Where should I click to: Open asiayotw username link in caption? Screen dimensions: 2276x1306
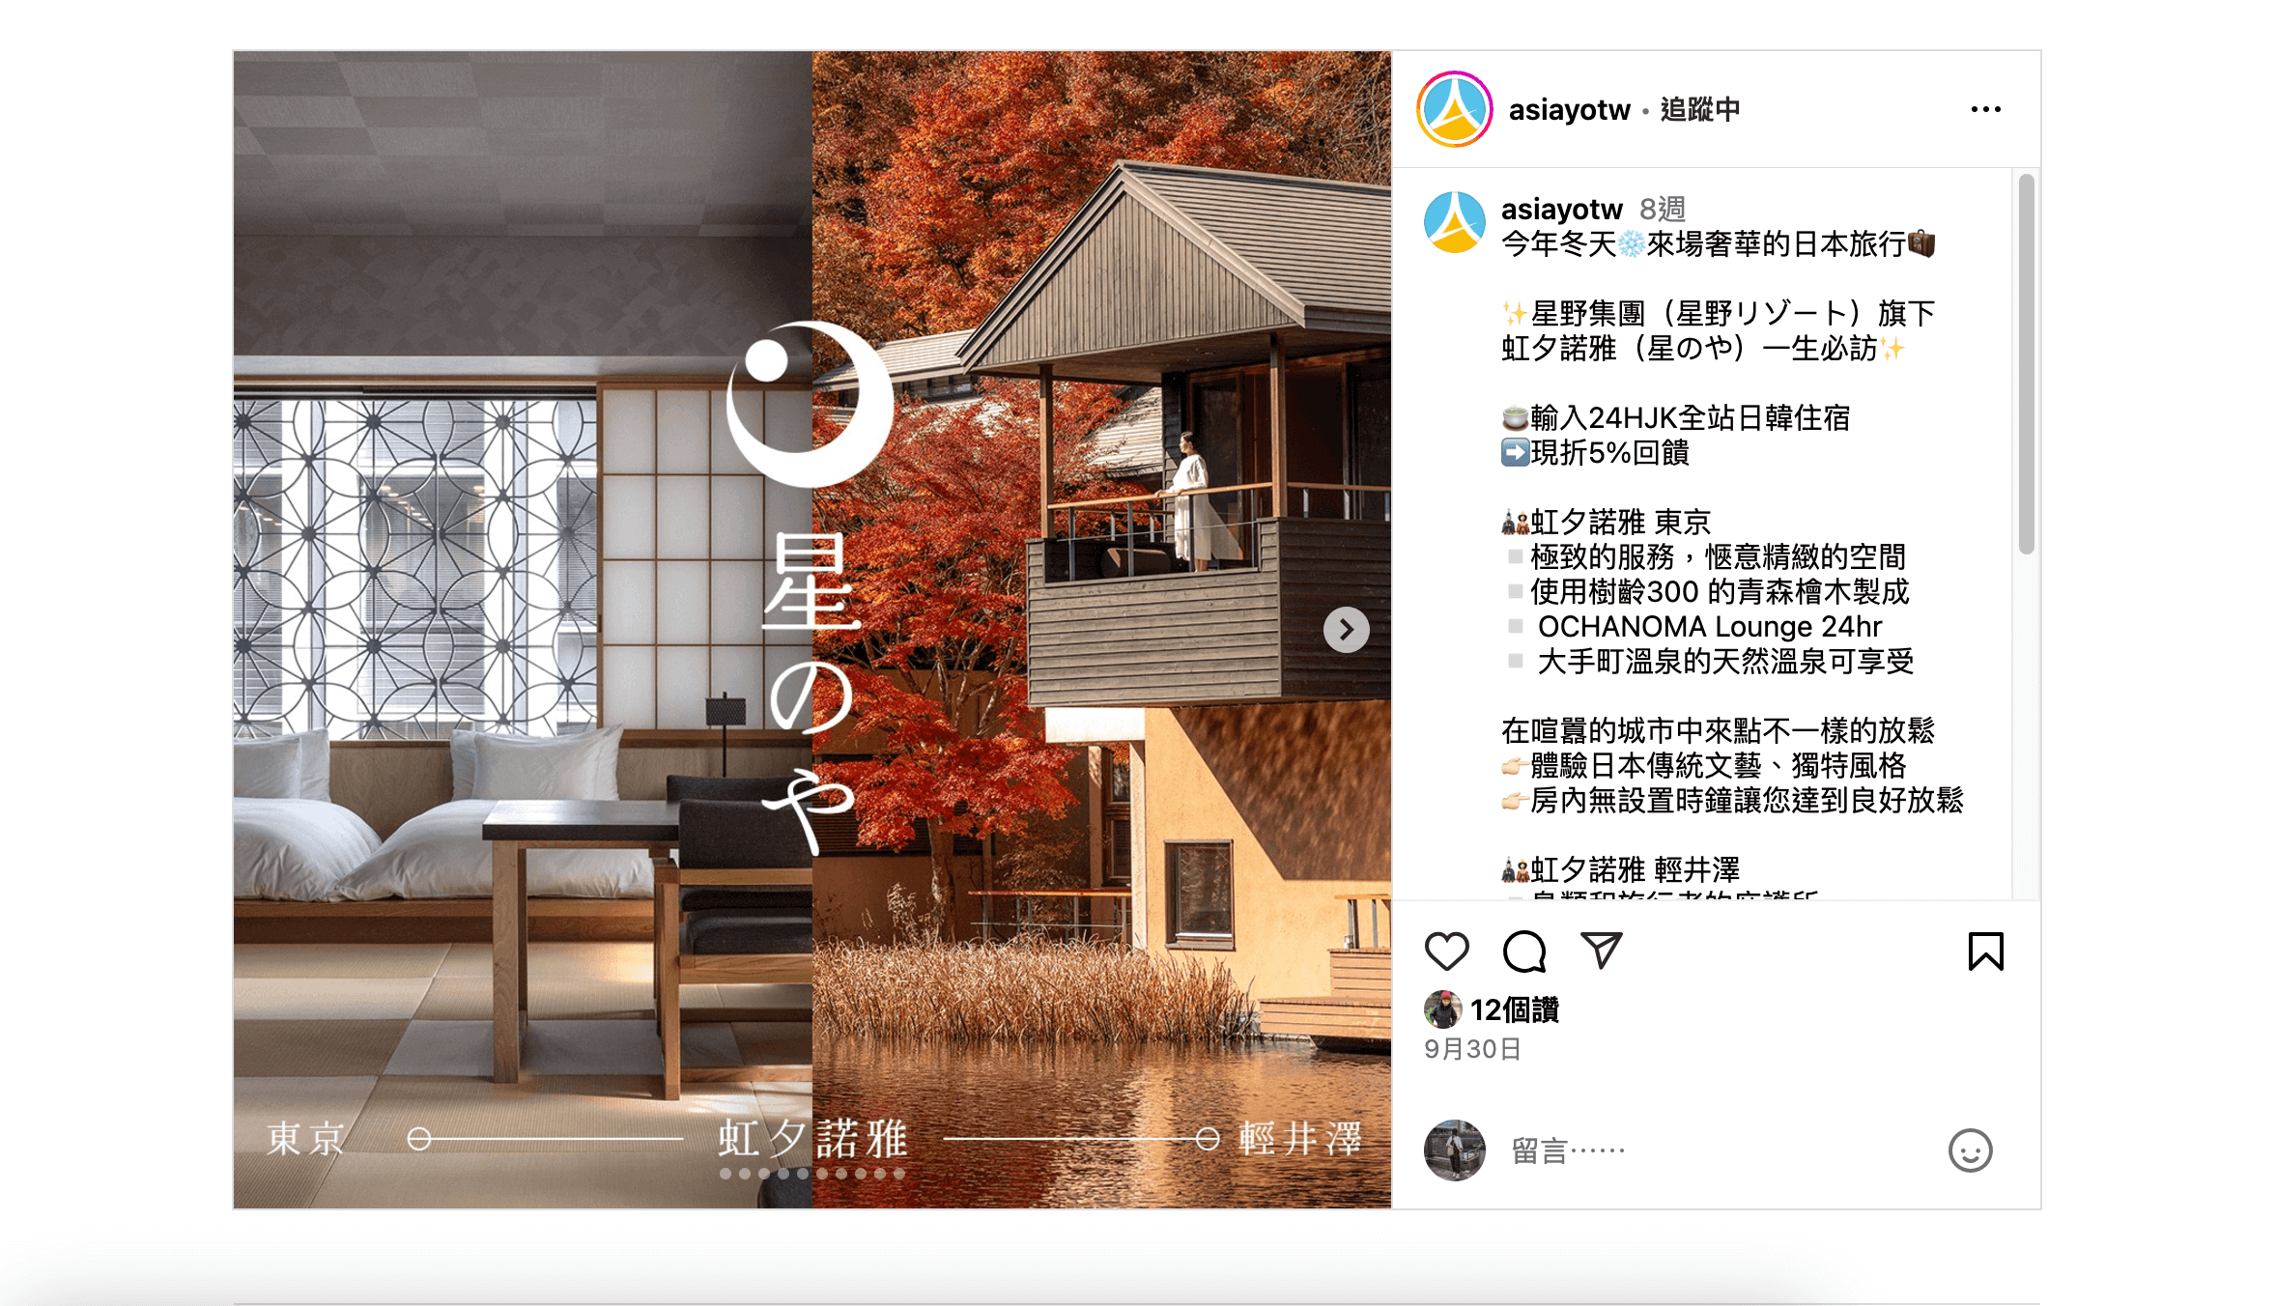1561,209
